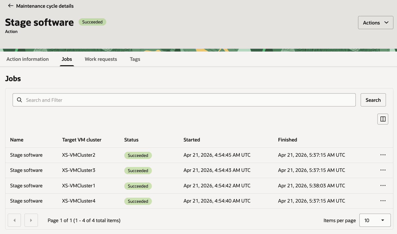
Task: Click the Started column header
Action: tap(192, 140)
